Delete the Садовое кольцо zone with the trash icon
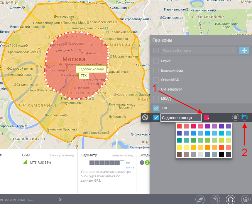The height and width of the screenshot is (204, 252). click(236, 117)
